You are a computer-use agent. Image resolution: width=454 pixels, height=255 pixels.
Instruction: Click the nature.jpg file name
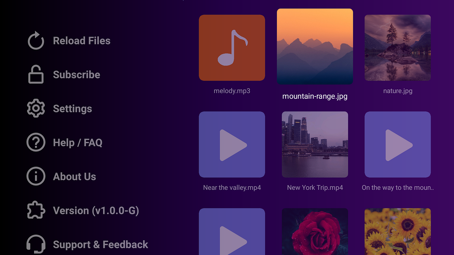coord(398,91)
